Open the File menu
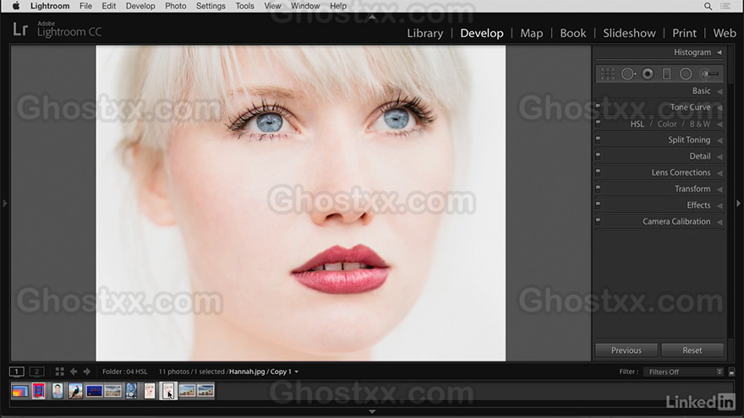 click(85, 6)
